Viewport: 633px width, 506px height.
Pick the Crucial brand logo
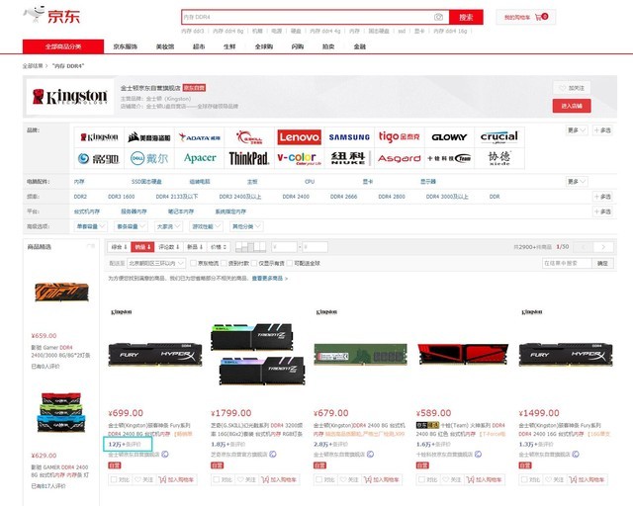click(x=498, y=137)
